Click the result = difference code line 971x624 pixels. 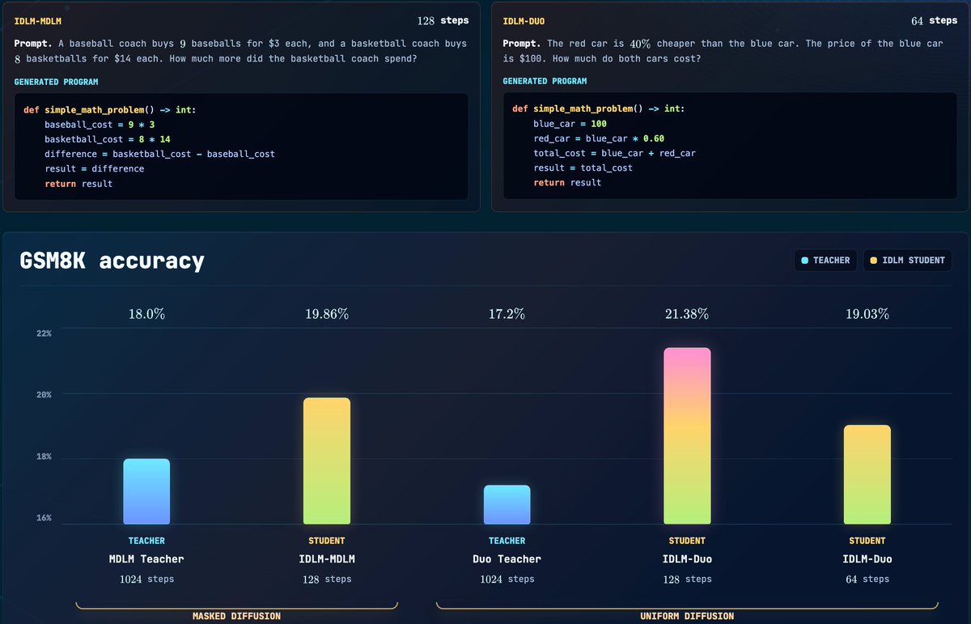tap(95, 168)
